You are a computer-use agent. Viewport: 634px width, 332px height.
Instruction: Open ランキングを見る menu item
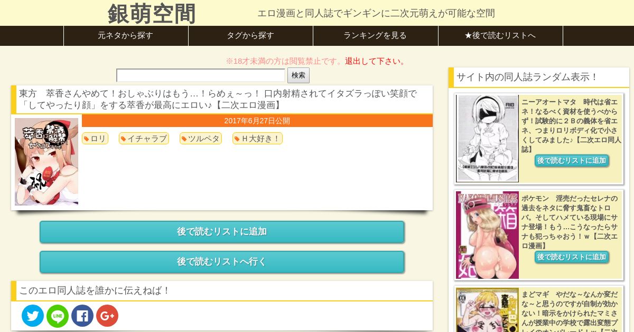tap(375, 36)
